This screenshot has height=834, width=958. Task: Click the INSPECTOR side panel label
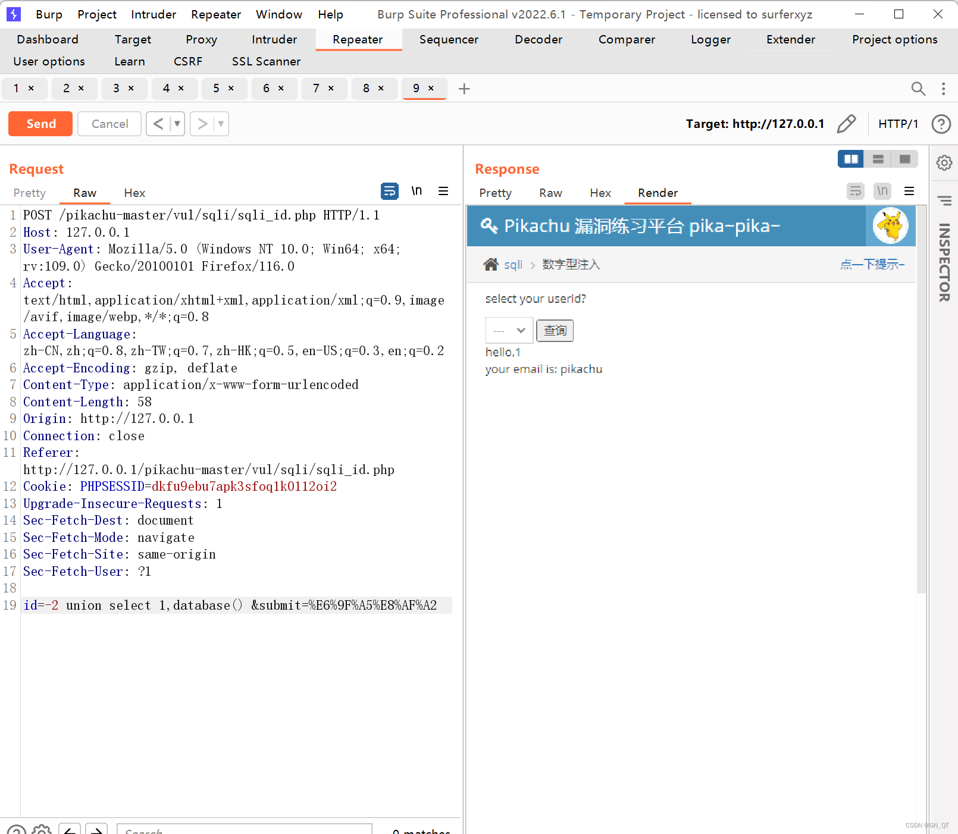pyautogui.click(x=944, y=262)
